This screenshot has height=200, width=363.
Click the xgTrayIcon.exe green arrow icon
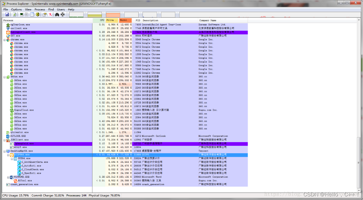(x=8, y=25)
